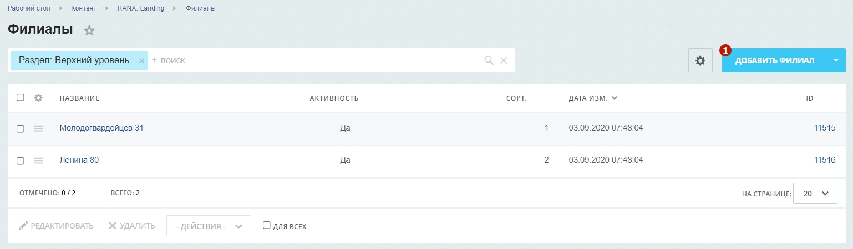
Task: Click the Добавить филиал button
Action: (774, 60)
